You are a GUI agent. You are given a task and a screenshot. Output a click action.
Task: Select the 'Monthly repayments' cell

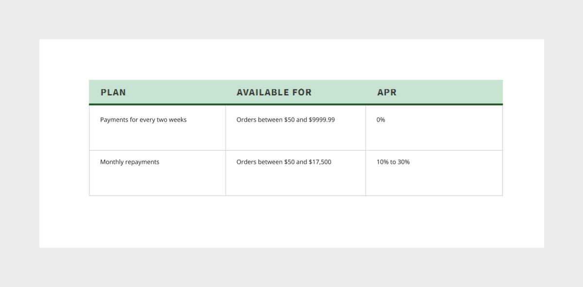click(157, 173)
